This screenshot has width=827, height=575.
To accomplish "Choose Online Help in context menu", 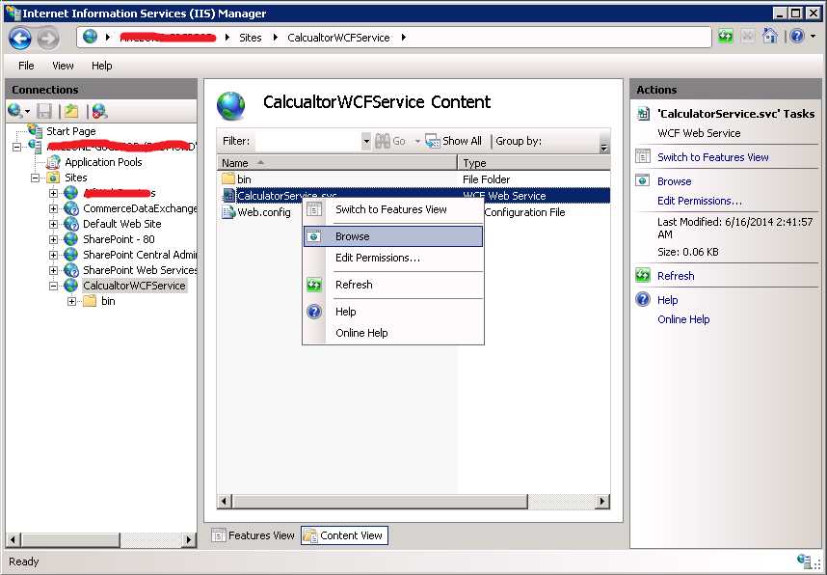I will 393,333.
